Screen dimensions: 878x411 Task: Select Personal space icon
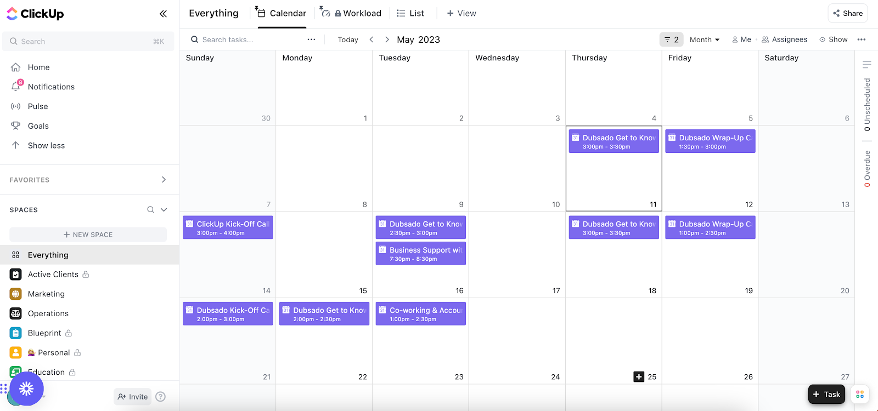[16, 352]
